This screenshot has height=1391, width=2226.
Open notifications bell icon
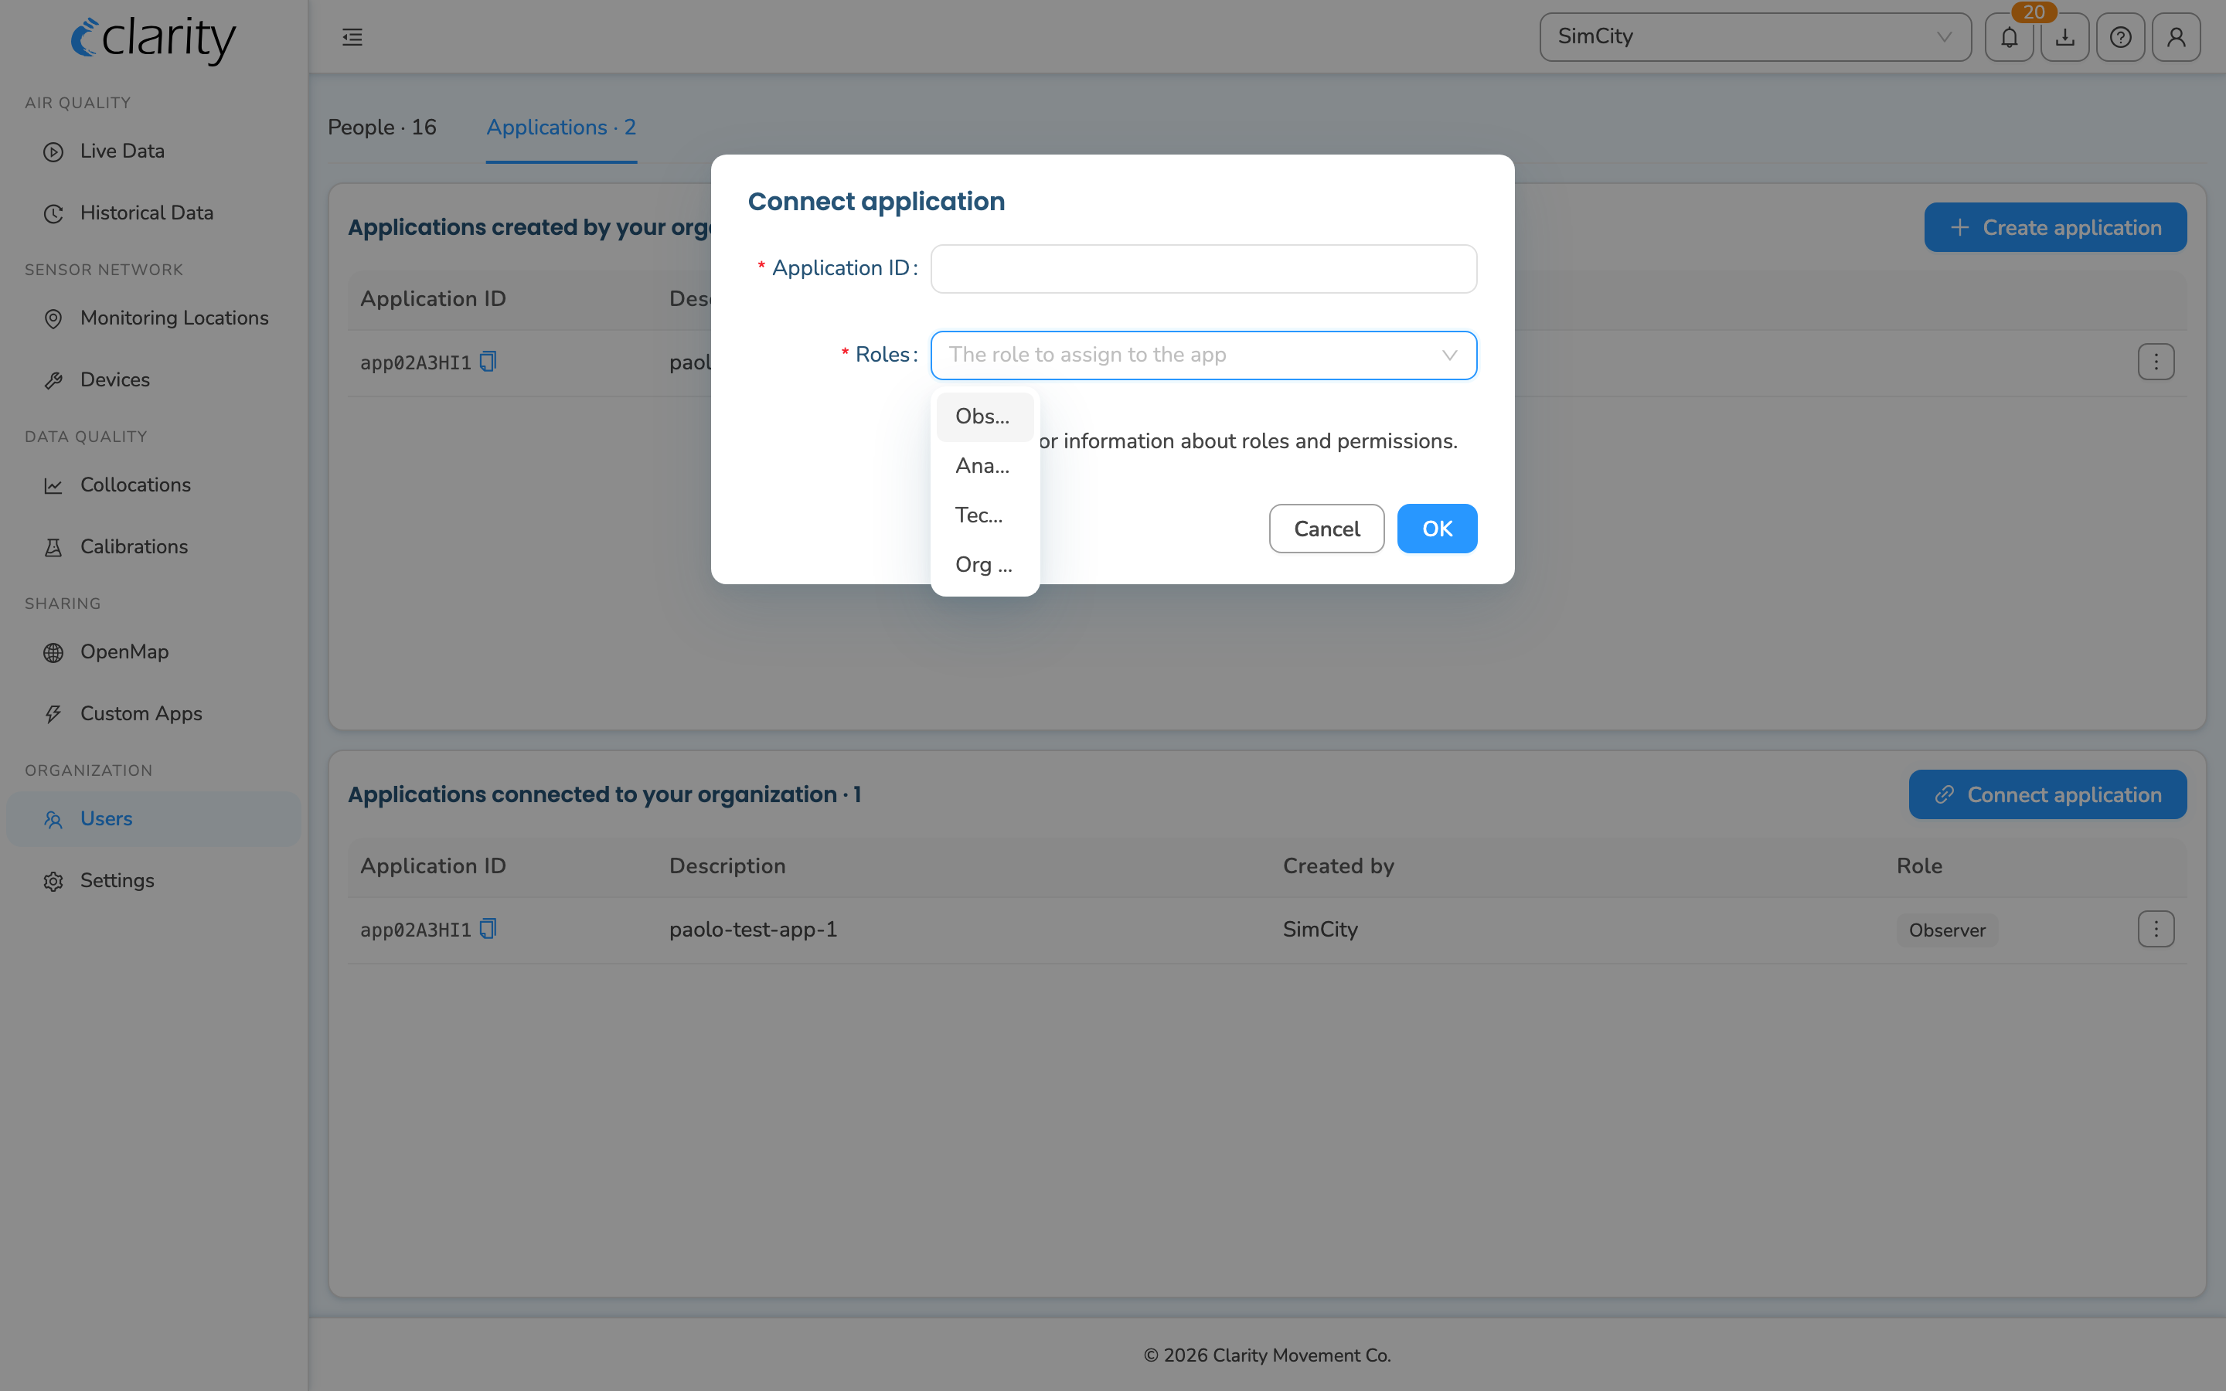coord(2009,37)
